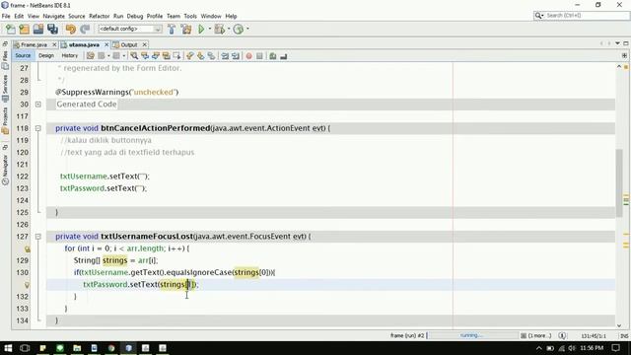Open the Profile Project dropdown arrow
631x355 pixels.
[x=247, y=29]
